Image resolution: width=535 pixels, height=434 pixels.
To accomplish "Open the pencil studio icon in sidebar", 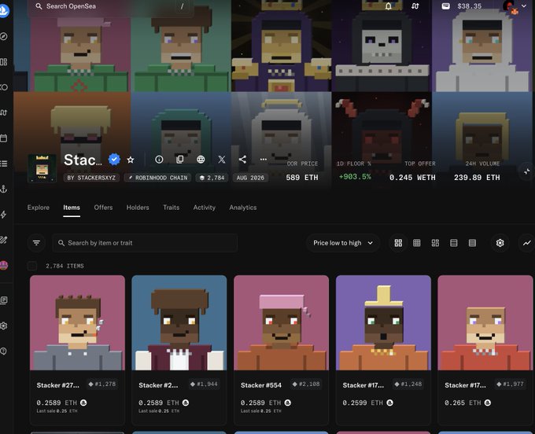I will point(3,240).
